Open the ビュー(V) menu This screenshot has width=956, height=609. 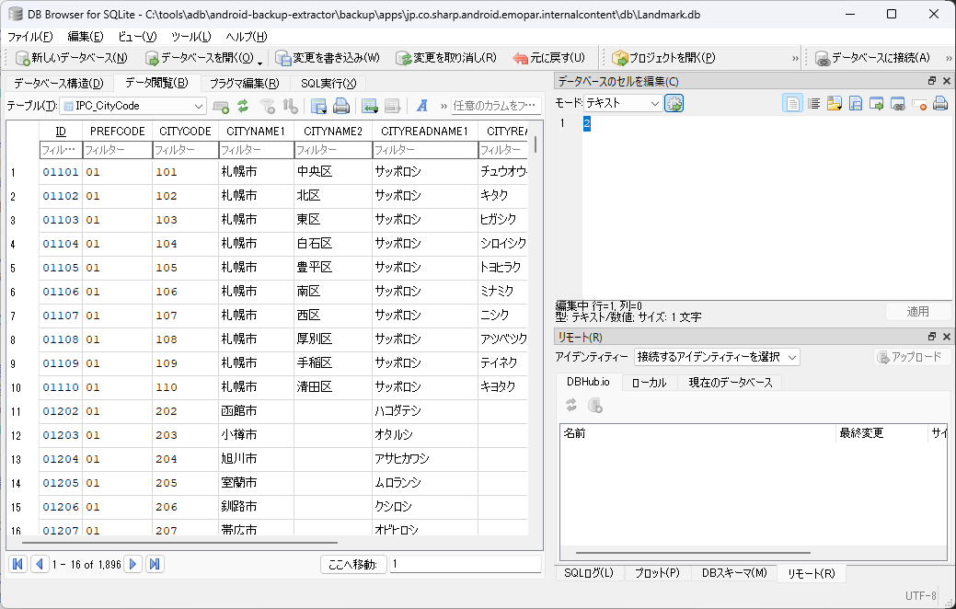(137, 37)
